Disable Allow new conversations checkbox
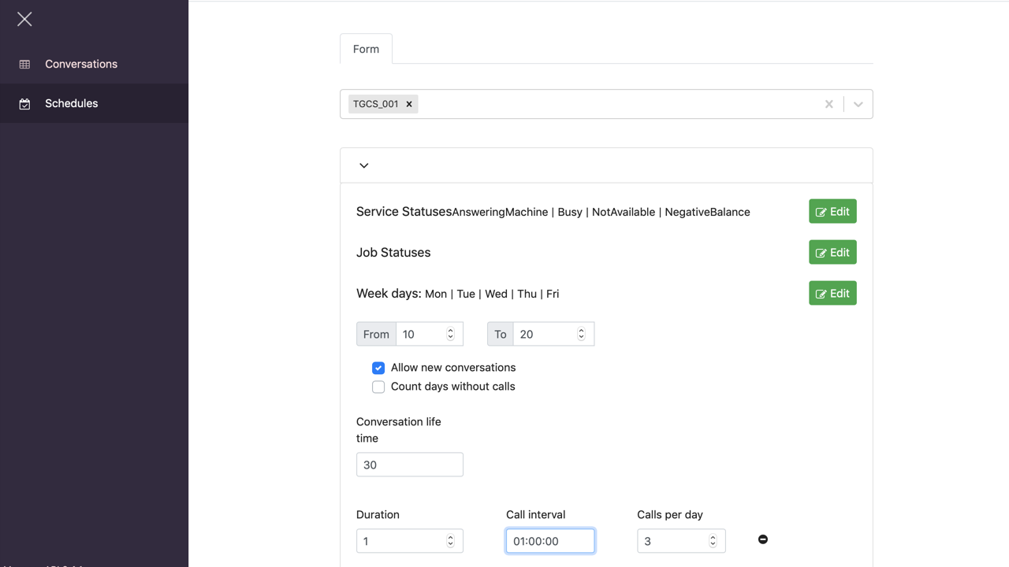The width and height of the screenshot is (1009, 567). 378,368
